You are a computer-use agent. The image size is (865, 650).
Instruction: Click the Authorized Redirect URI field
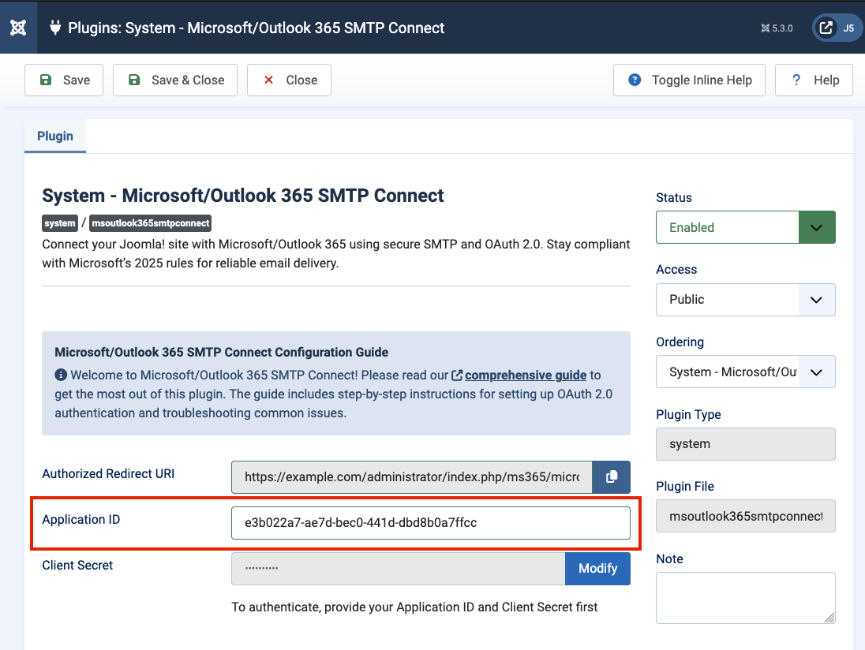(x=411, y=477)
